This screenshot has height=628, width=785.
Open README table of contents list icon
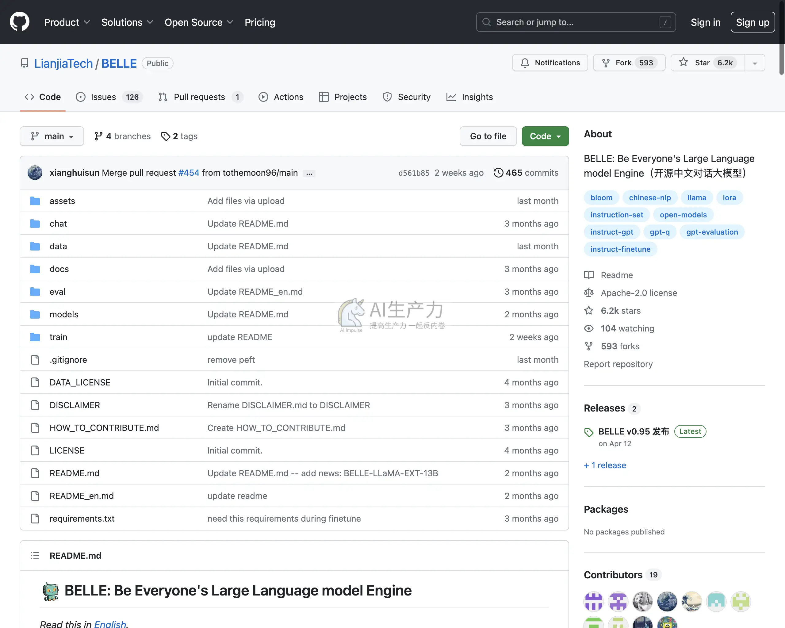(x=35, y=556)
